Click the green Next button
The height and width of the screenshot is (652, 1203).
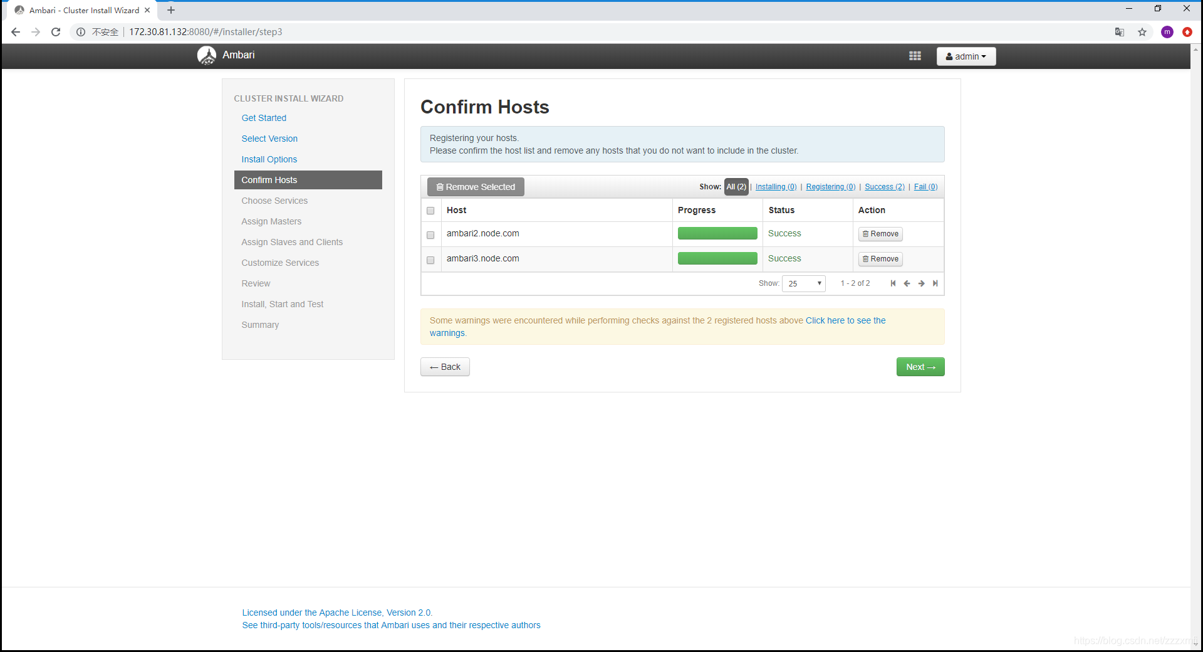tap(920, 367)
